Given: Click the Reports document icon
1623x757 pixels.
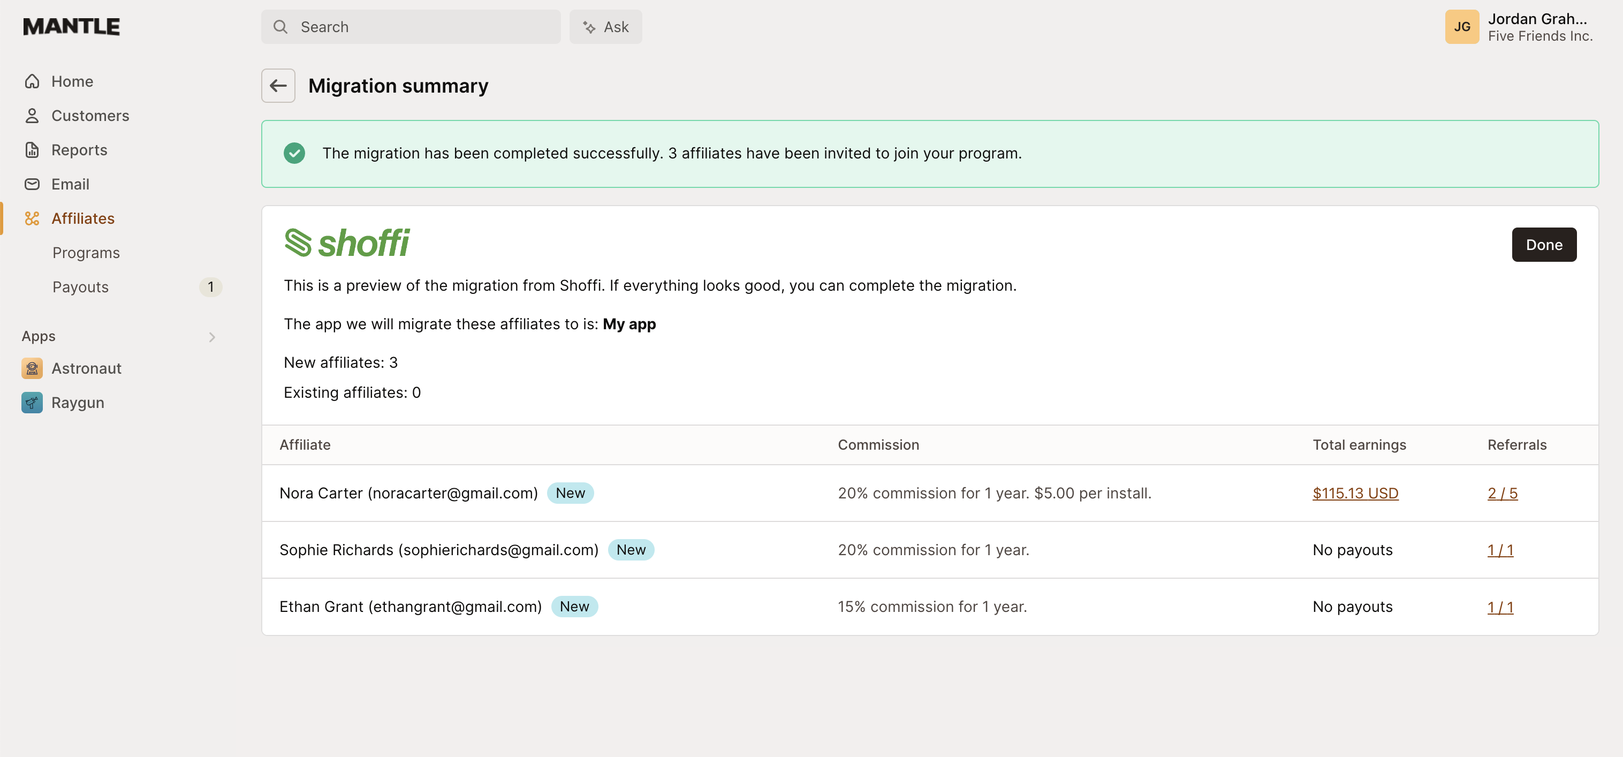Looking at the screenshot, I should (x=32, y=149).
